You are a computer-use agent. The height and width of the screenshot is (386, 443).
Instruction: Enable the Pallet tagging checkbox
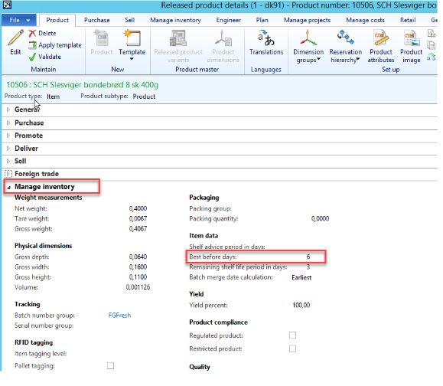point(110,365)
